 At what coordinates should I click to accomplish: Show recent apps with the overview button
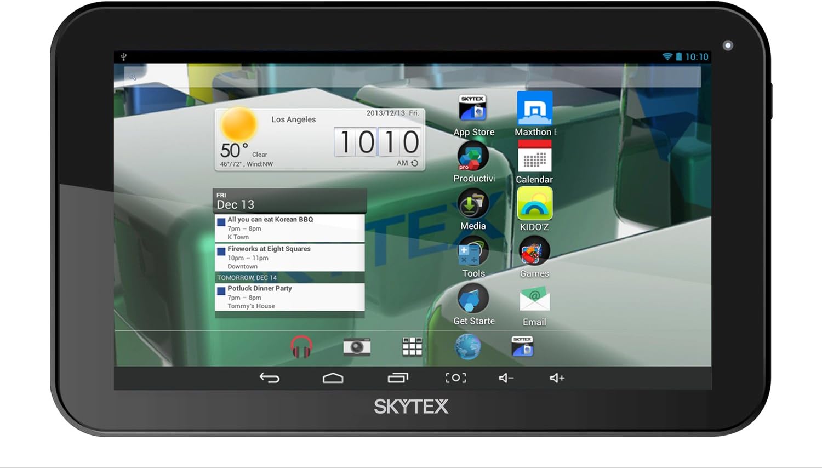point(398,378)
